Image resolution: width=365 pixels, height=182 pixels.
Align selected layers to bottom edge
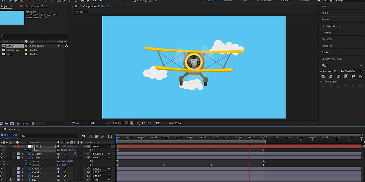[x=360, y=76]
